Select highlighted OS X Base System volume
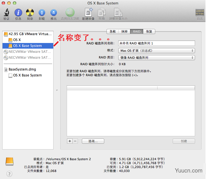This screenshot has height=179, width=206. (28, 46)
